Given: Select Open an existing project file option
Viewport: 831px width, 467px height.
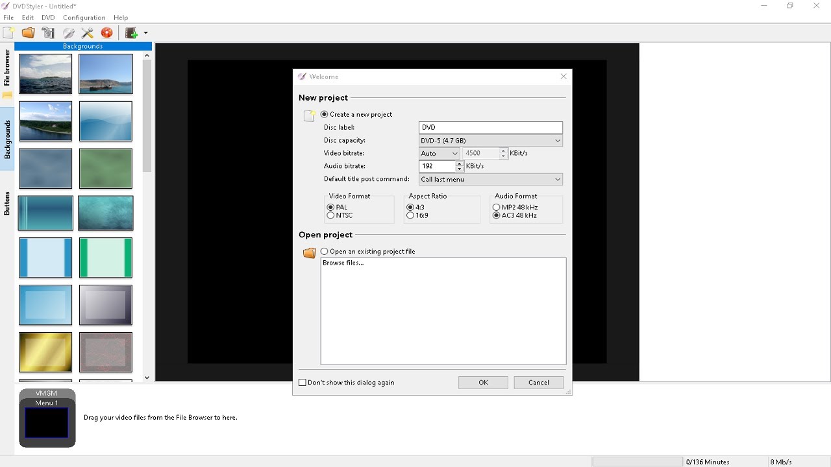Looking at the screenshot, I should [x=368, y=251].
